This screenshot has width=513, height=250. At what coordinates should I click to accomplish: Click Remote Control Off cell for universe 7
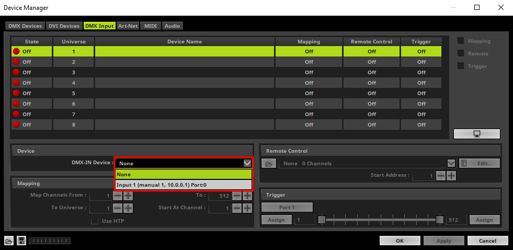pos(372,114)
